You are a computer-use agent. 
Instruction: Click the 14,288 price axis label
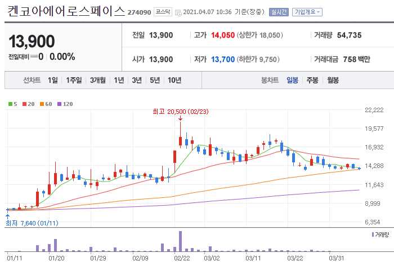point(374,166)
